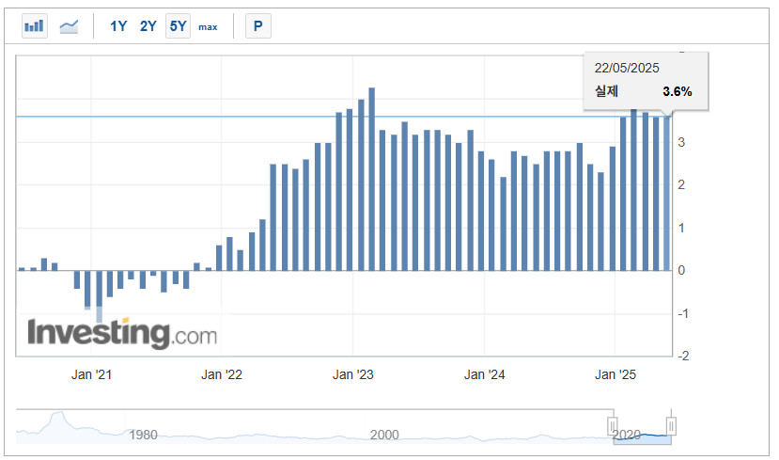Click the Jan '22 axis label
779x460 pixels.
click(x=222, y=374)
